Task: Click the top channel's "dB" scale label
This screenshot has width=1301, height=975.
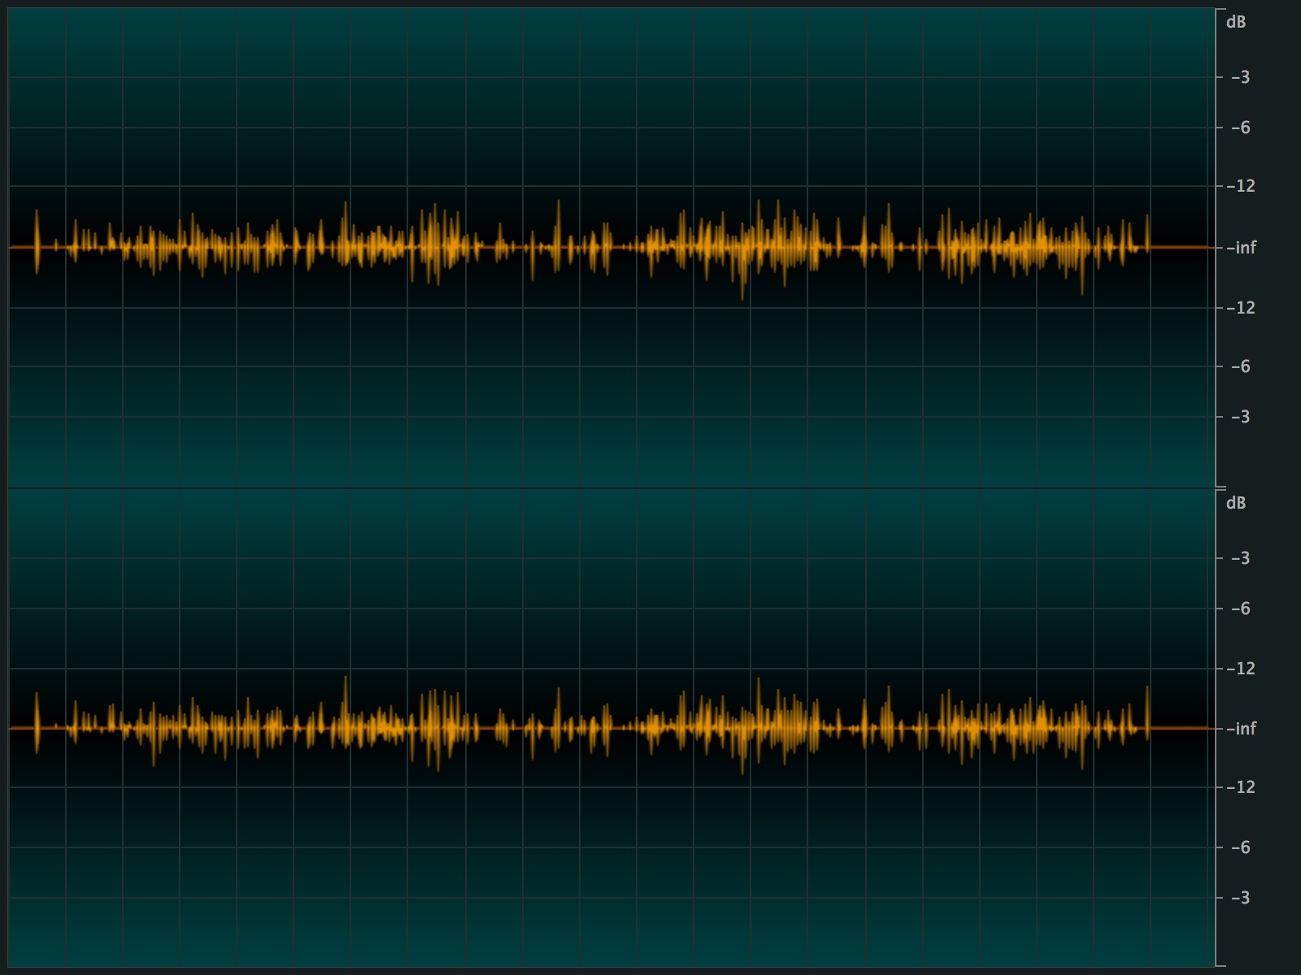Action: [1236, 22]
